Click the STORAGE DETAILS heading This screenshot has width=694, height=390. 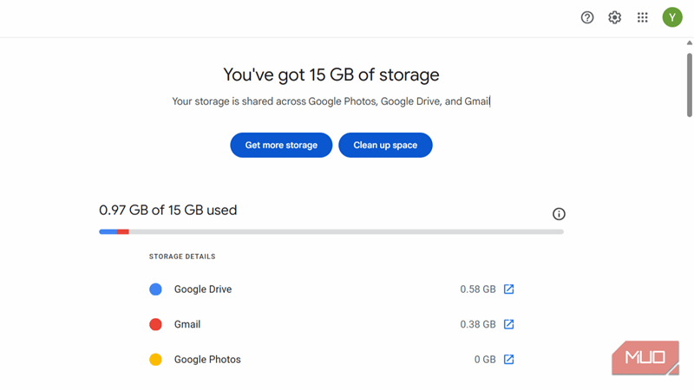coord(182,257)
